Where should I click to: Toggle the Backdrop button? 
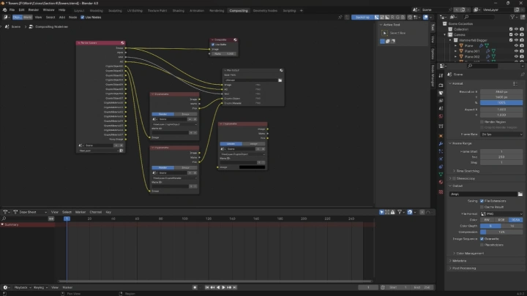click(x=362, y=17)
